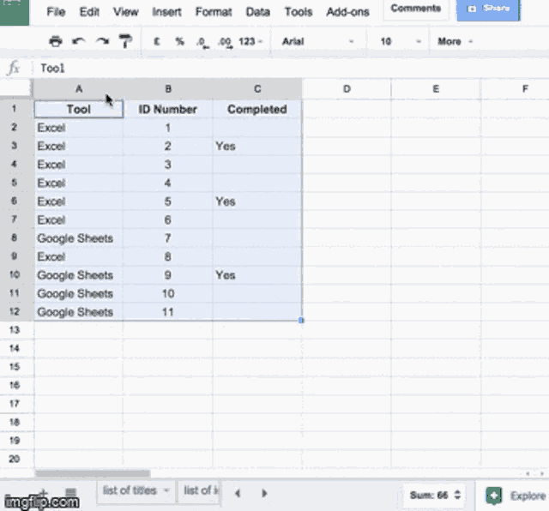
Task: Expand the More toolbar options
Action: [x=455, y=42]
